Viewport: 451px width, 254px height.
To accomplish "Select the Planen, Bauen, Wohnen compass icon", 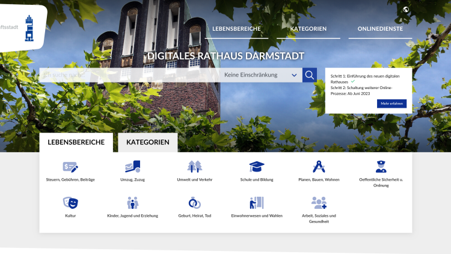I will (319, 167).
